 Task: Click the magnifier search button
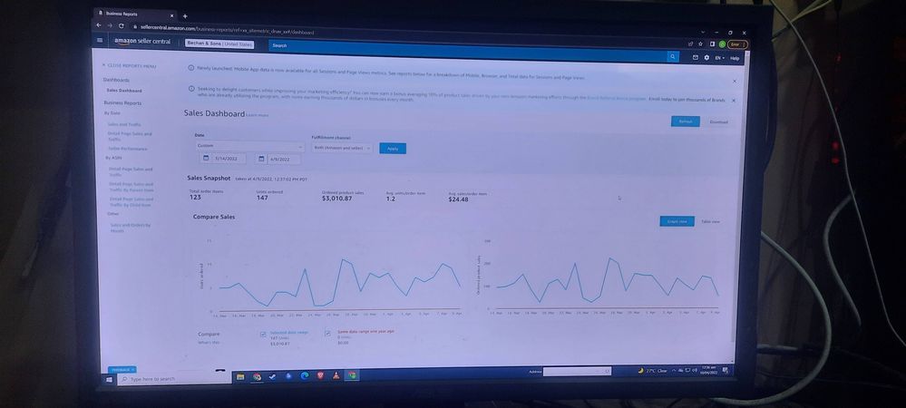673,56
